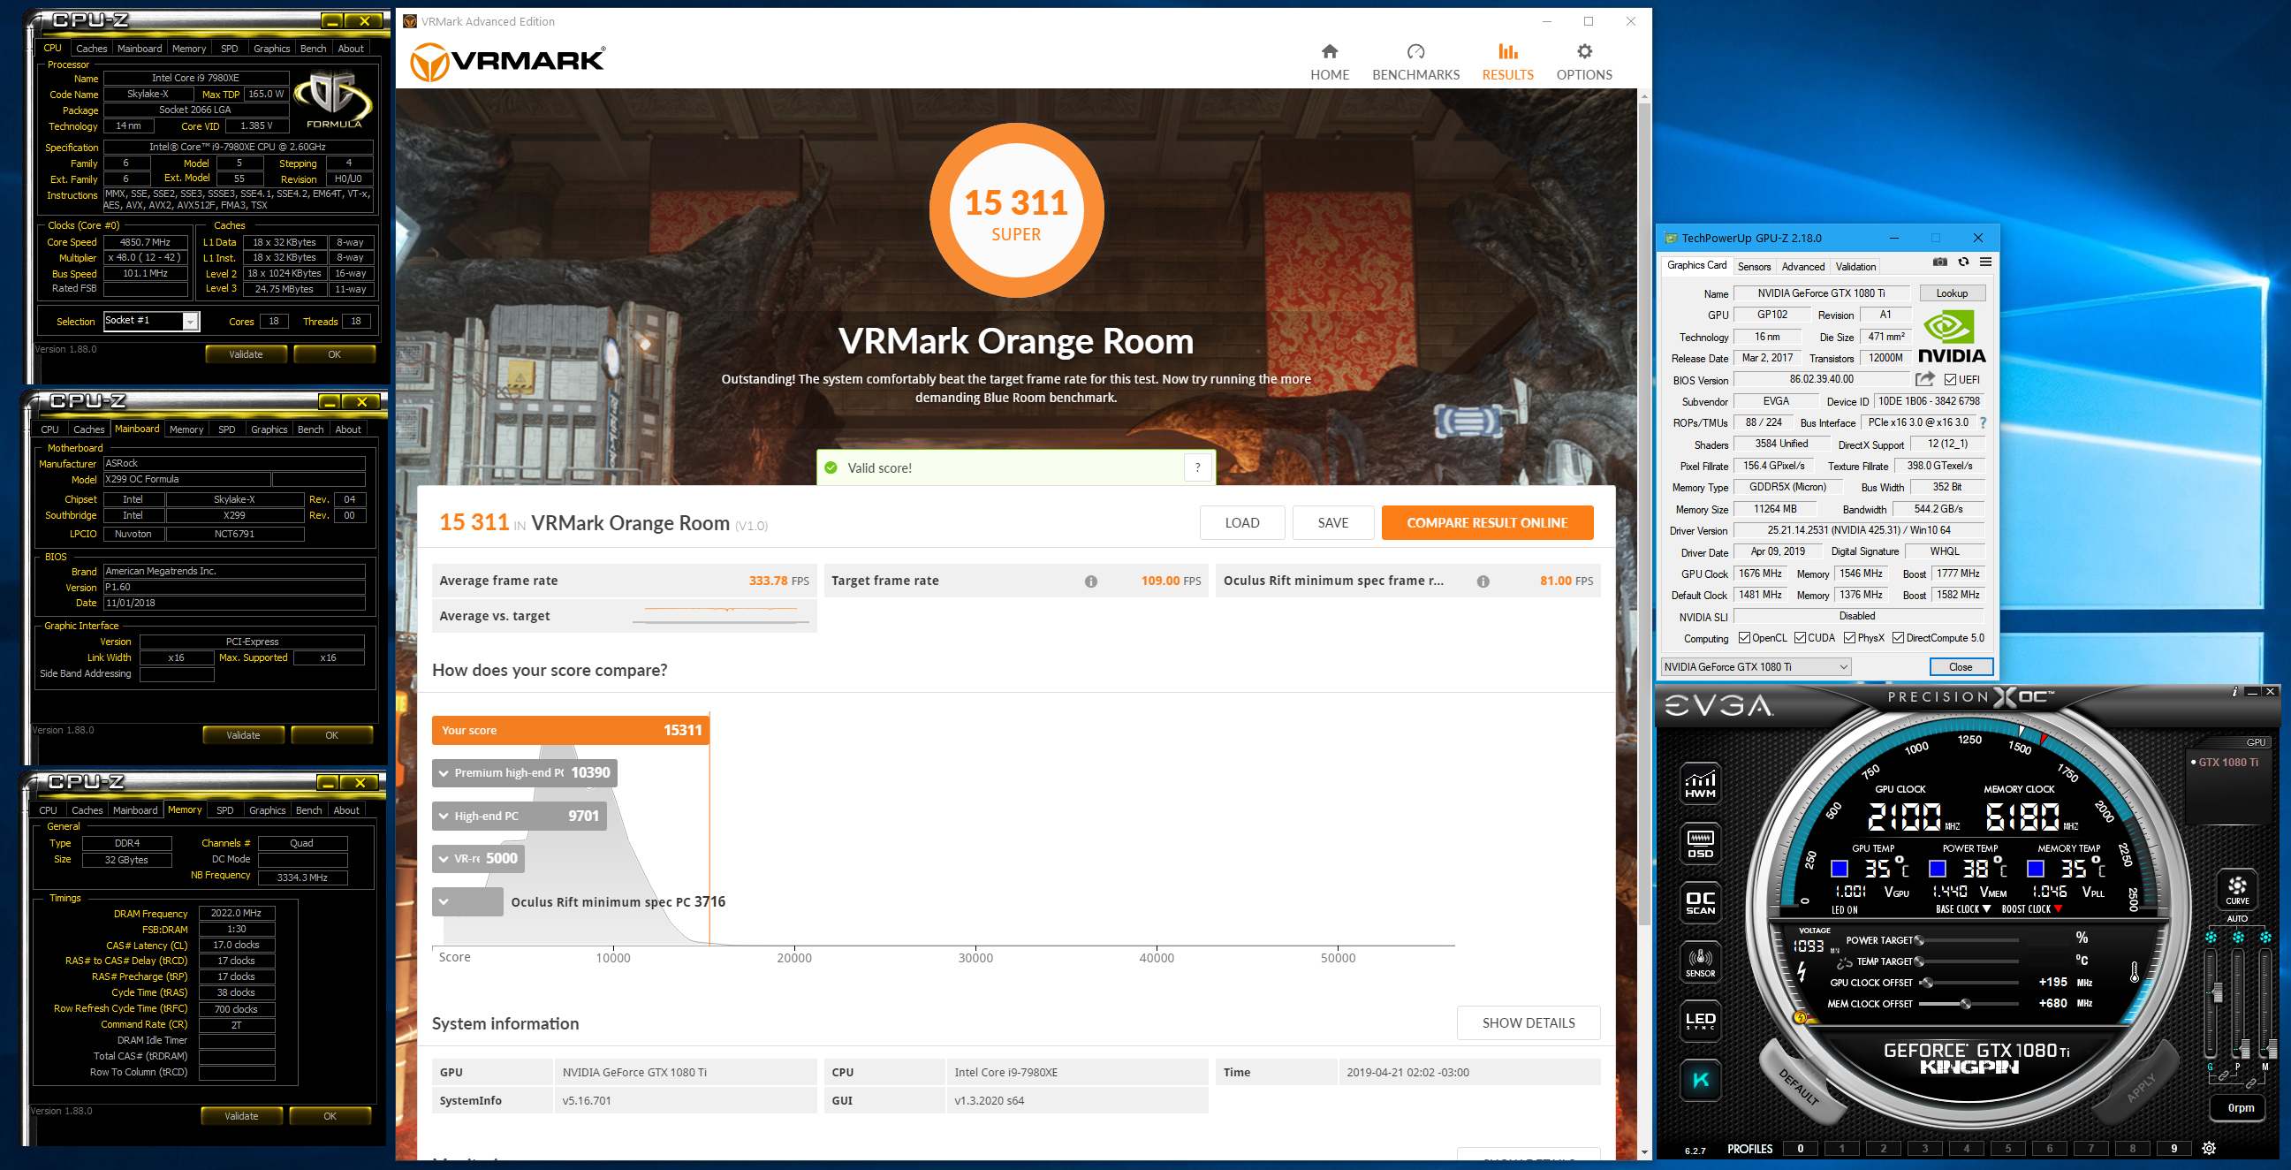Image resolution: width=2291 pixels, height=1170 pixels.
Task: Toggle the PhysX checkbox in GPU-Z
Action: click(x=1850, y=638)
